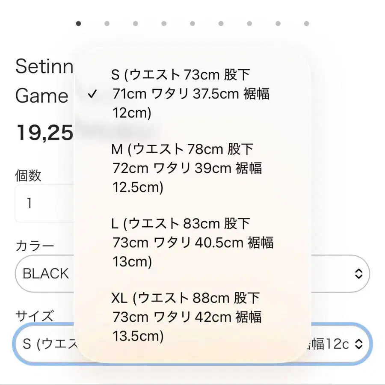Switch to the eighth image carousel dot
385x385 pixels.
pos(278,24)
